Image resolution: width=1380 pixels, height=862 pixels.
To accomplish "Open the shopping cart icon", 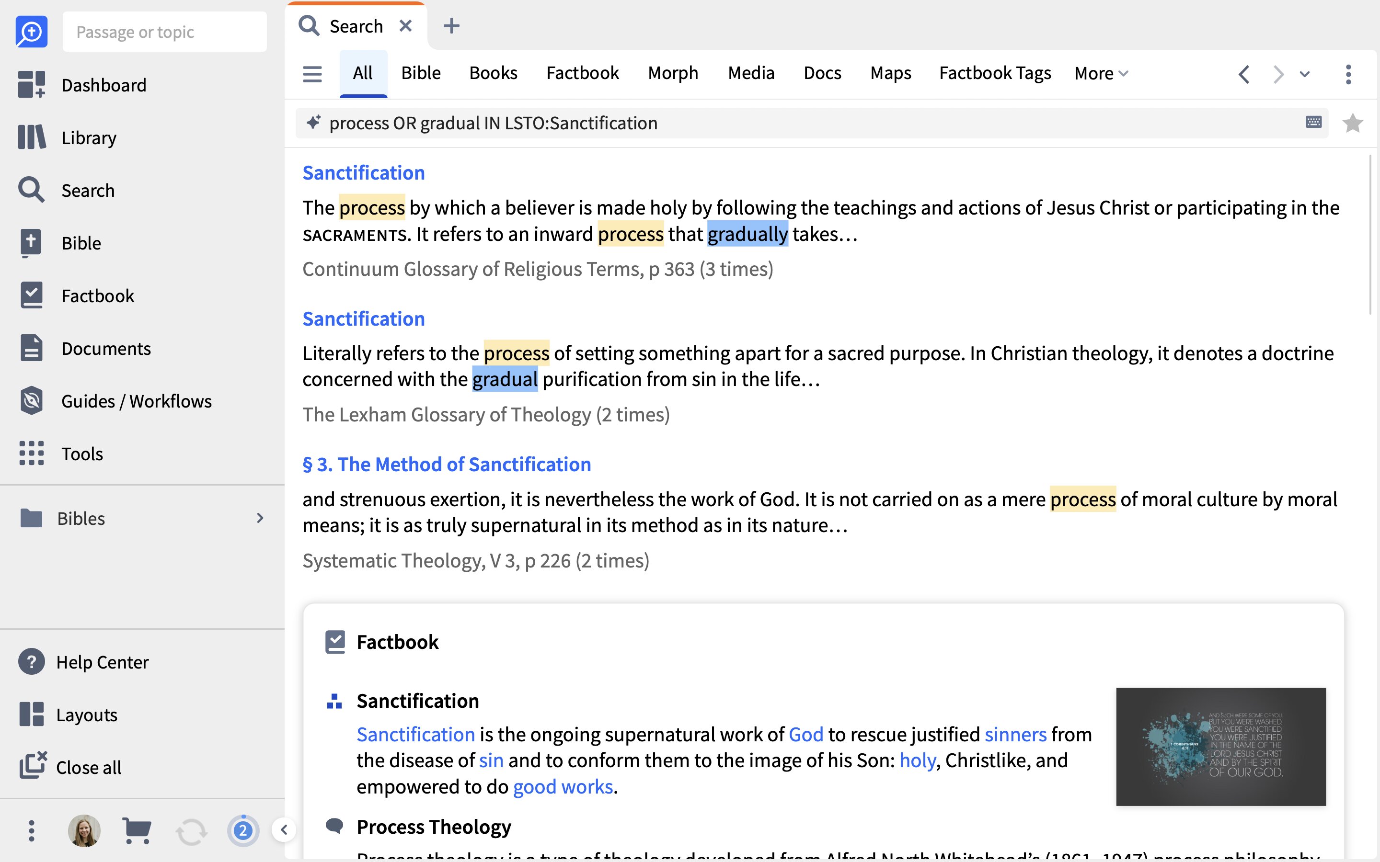I will pyautogui.click(x=137, y=831).
